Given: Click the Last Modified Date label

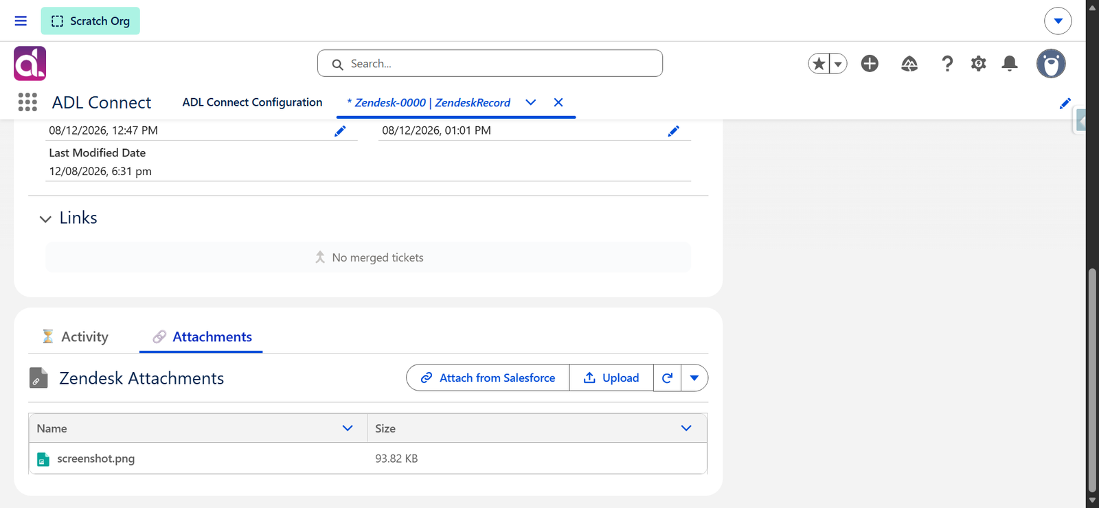Looking at the screenshot, I should tap(98, 152).
